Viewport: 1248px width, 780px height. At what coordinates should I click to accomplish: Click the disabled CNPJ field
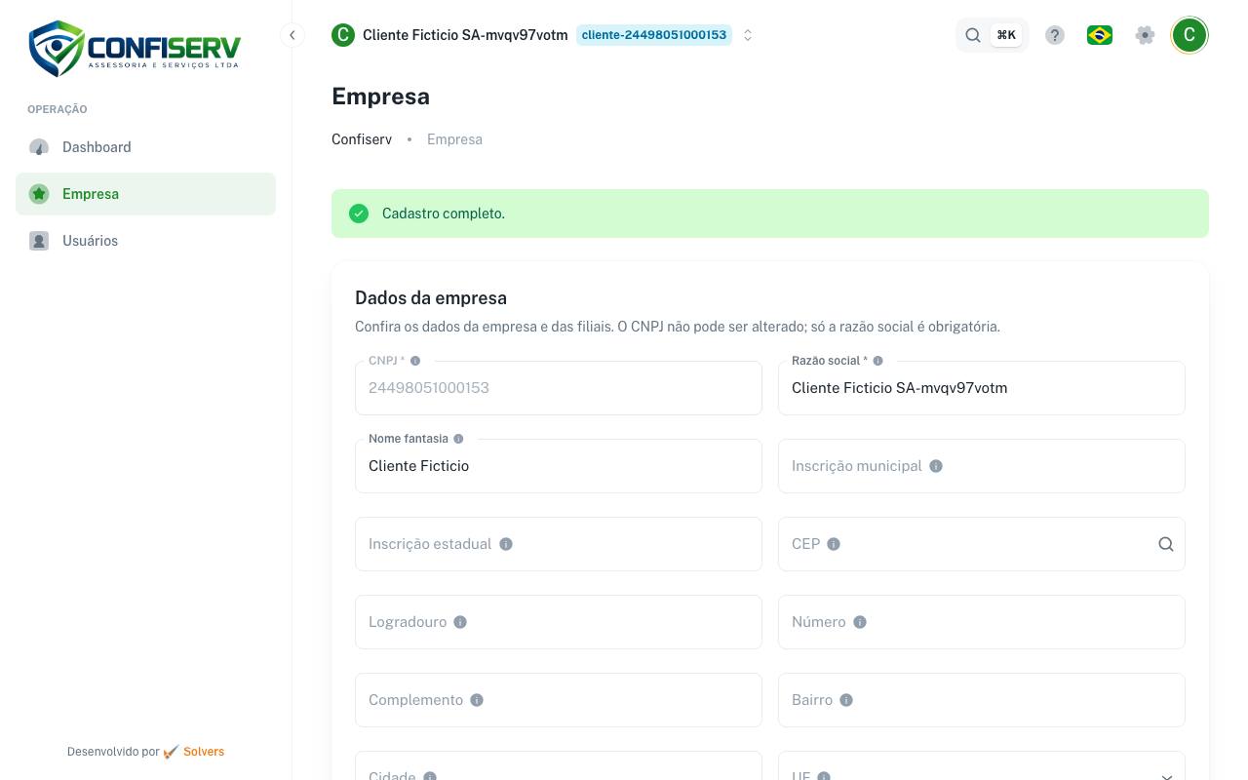coord(559,388)
